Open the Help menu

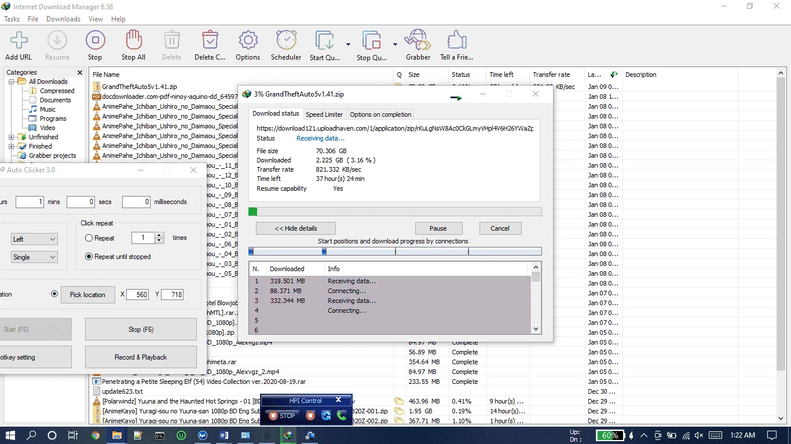(118, 19)
